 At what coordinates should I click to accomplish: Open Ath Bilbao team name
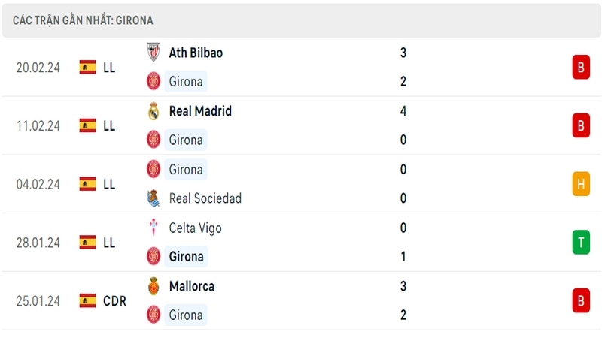tap(196, 53)
